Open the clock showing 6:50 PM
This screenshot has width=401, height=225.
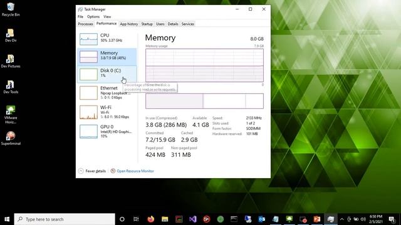376,219
